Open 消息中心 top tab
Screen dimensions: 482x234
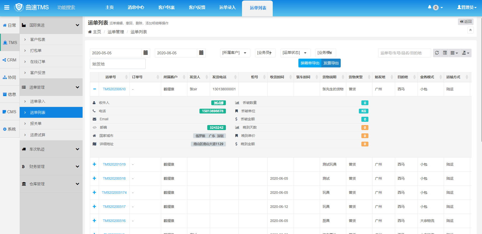pyautogui.click(x=136, y=8)
